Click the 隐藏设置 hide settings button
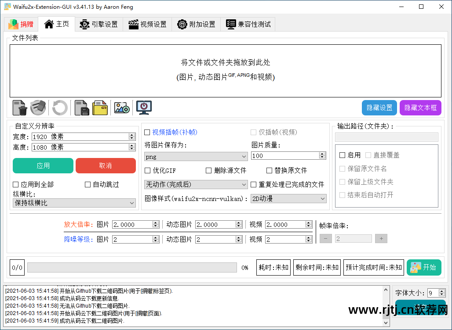 point(379,108)
